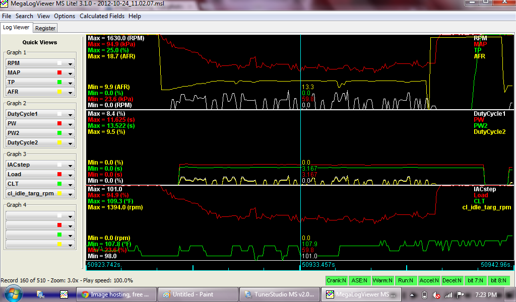Open the Options menu
The height and width of the screenshot is (302, 516).
click(x=64, y=16)
